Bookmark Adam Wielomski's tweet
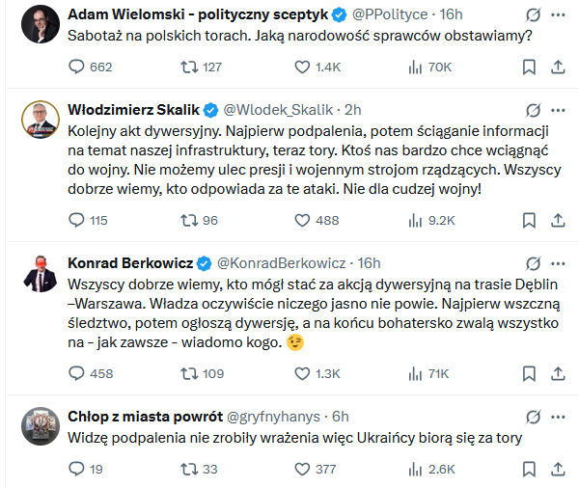This screenshot has height=488, width=579. click(529, 67)
